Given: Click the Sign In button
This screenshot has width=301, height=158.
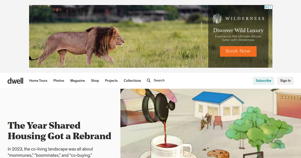Looking at the screenshot, I should tap(285, 81).
